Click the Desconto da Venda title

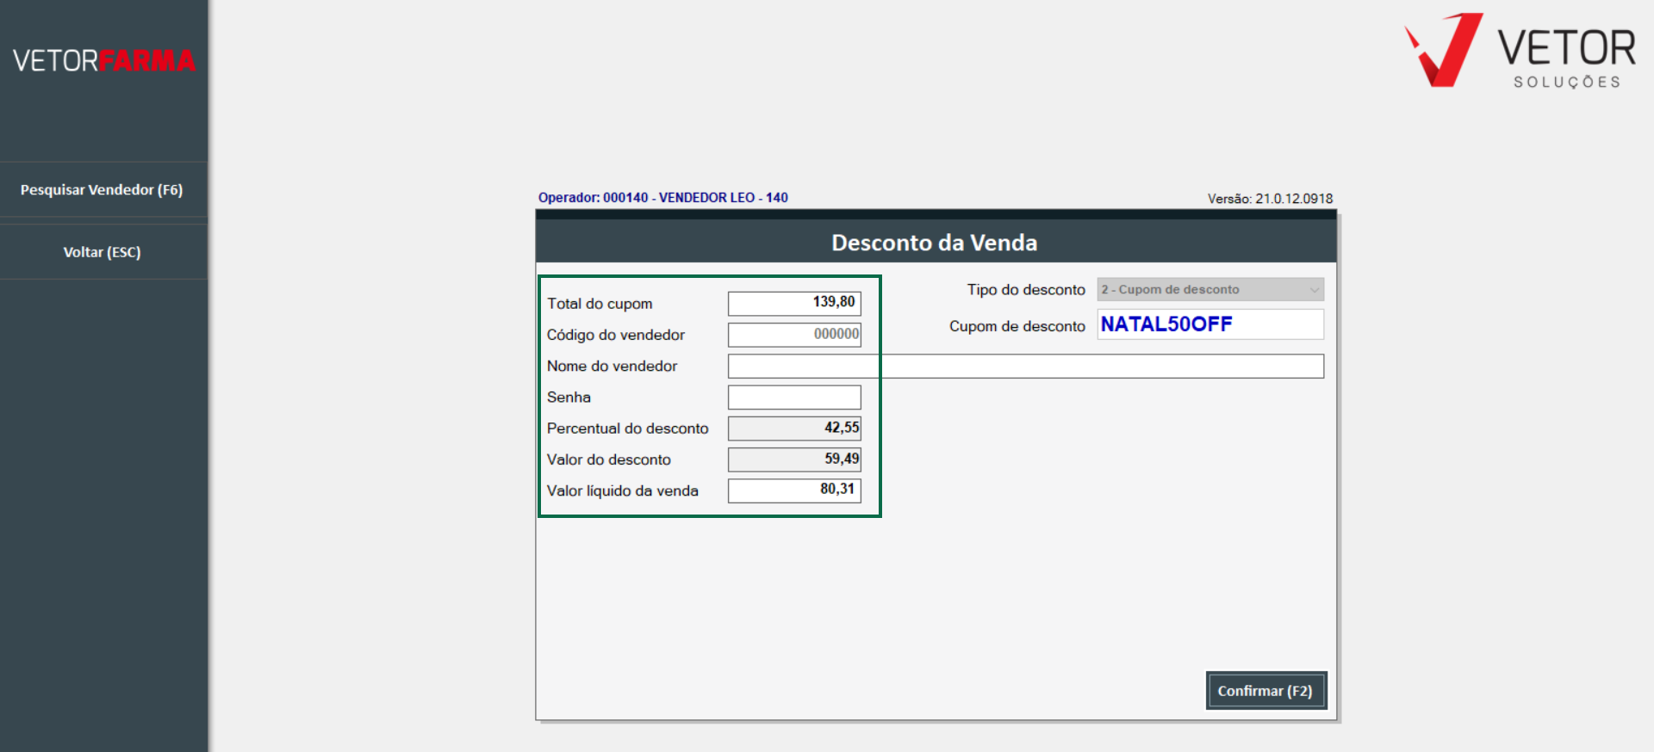(935, 243)
